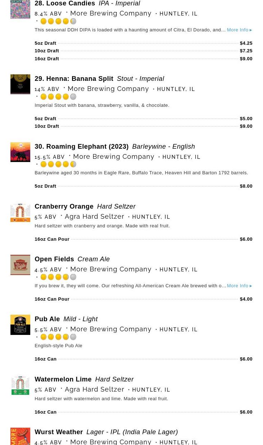263x445 pixels.
Task: Click Agra Hard Seltzer under Cranberry Orange
Action: 94,217
